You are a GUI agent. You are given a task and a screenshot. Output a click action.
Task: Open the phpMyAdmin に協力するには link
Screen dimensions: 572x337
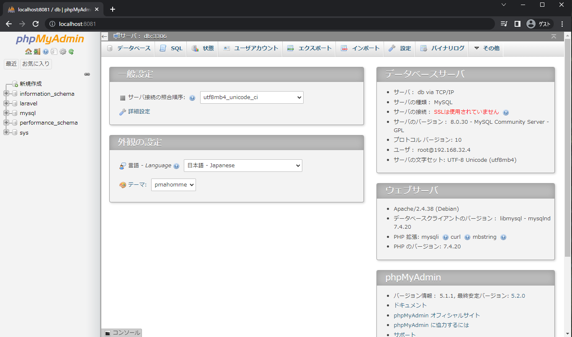[431, 325]
